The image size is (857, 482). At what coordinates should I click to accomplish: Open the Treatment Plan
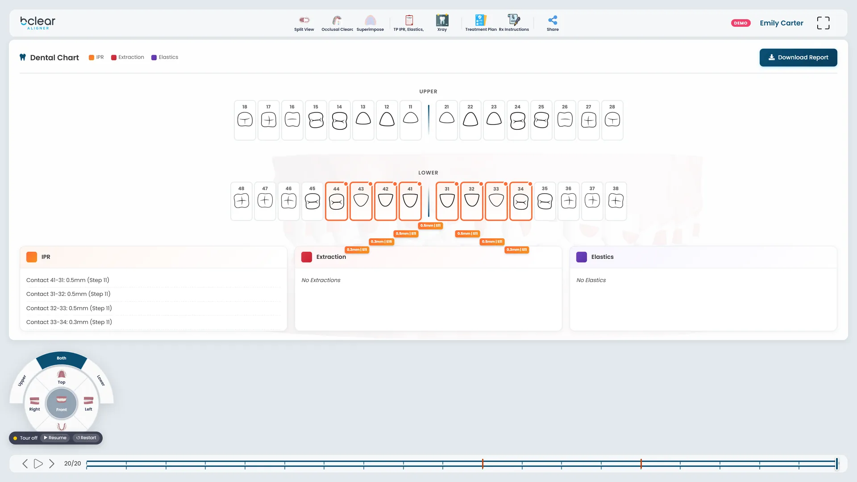[481, 23]
